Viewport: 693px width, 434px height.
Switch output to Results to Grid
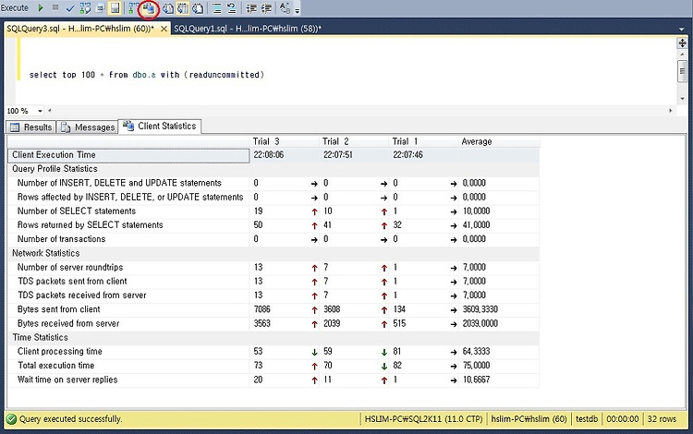coord(183,8)
